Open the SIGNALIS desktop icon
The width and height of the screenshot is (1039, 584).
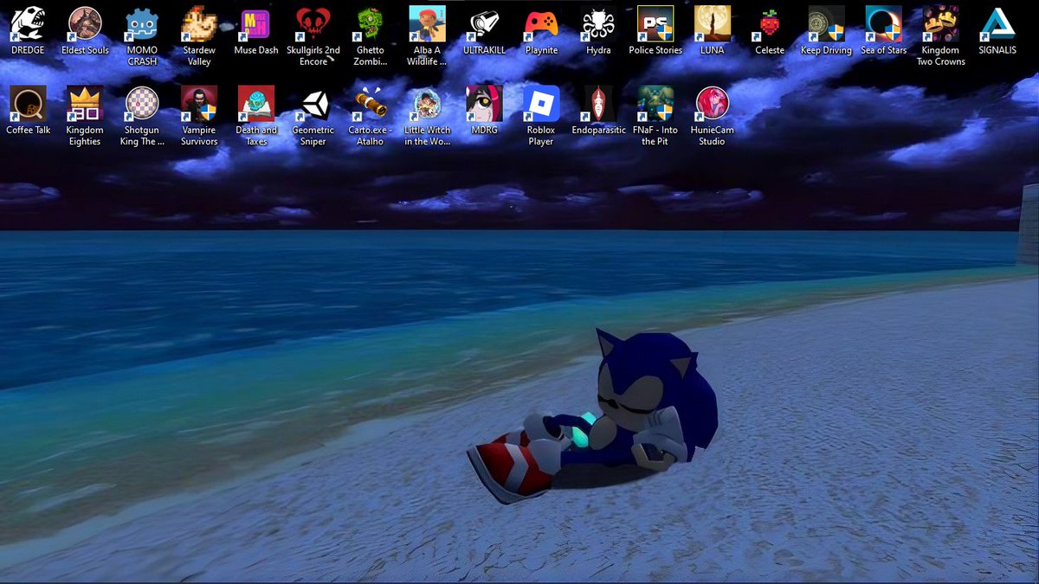tap(997, 24)
